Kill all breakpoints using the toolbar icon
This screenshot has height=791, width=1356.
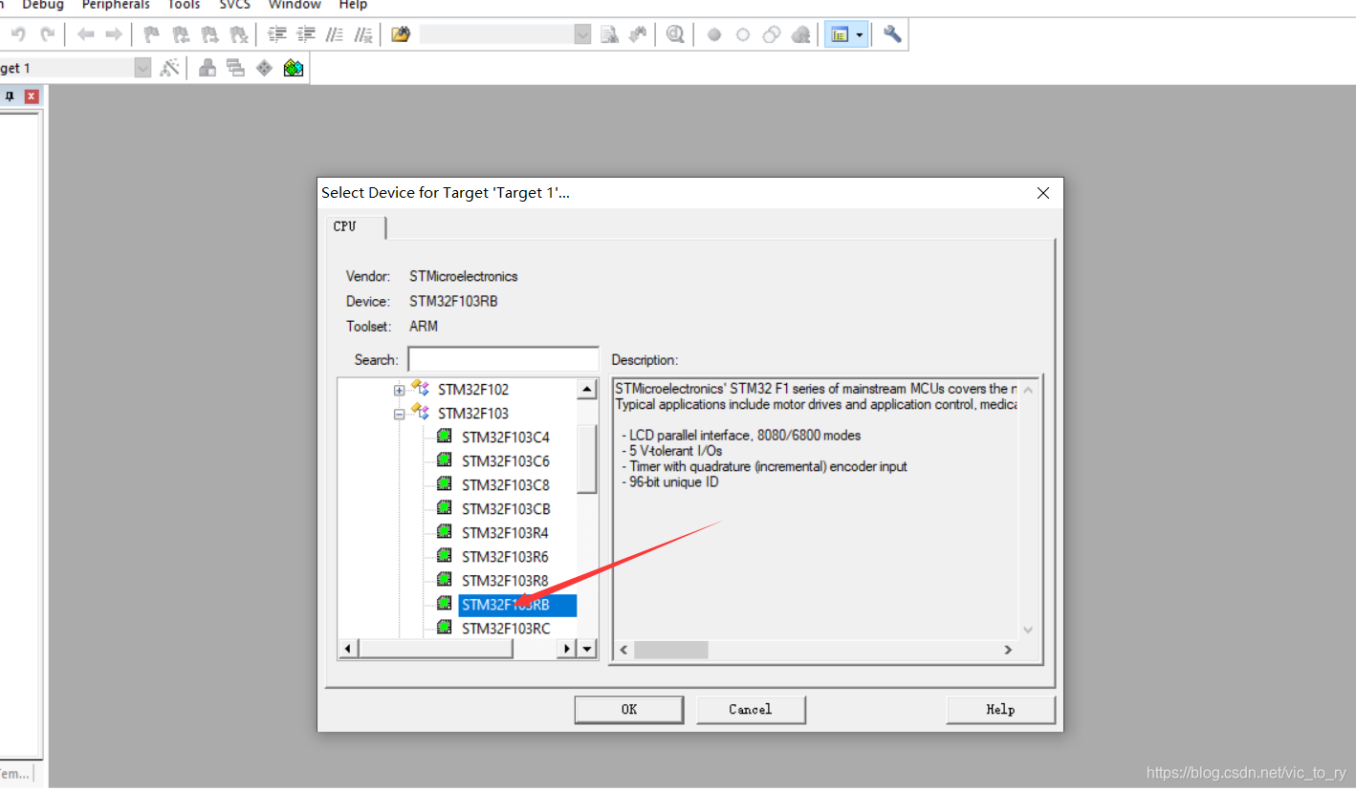pos(801,34)
